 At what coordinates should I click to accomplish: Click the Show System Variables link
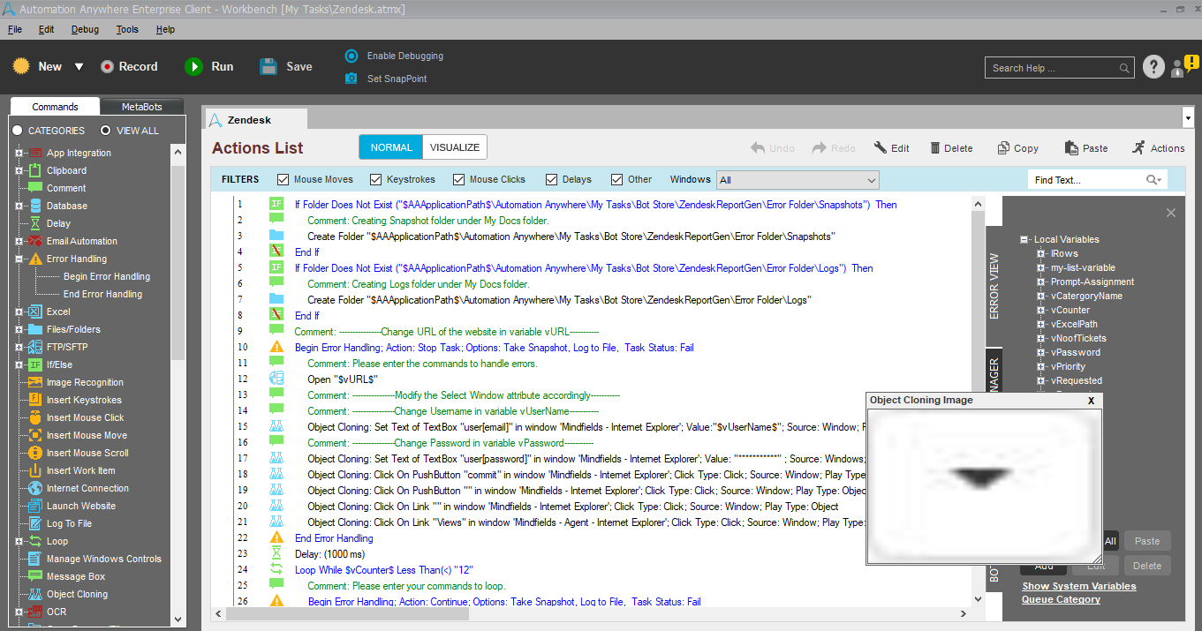[x=1078, y=586]
